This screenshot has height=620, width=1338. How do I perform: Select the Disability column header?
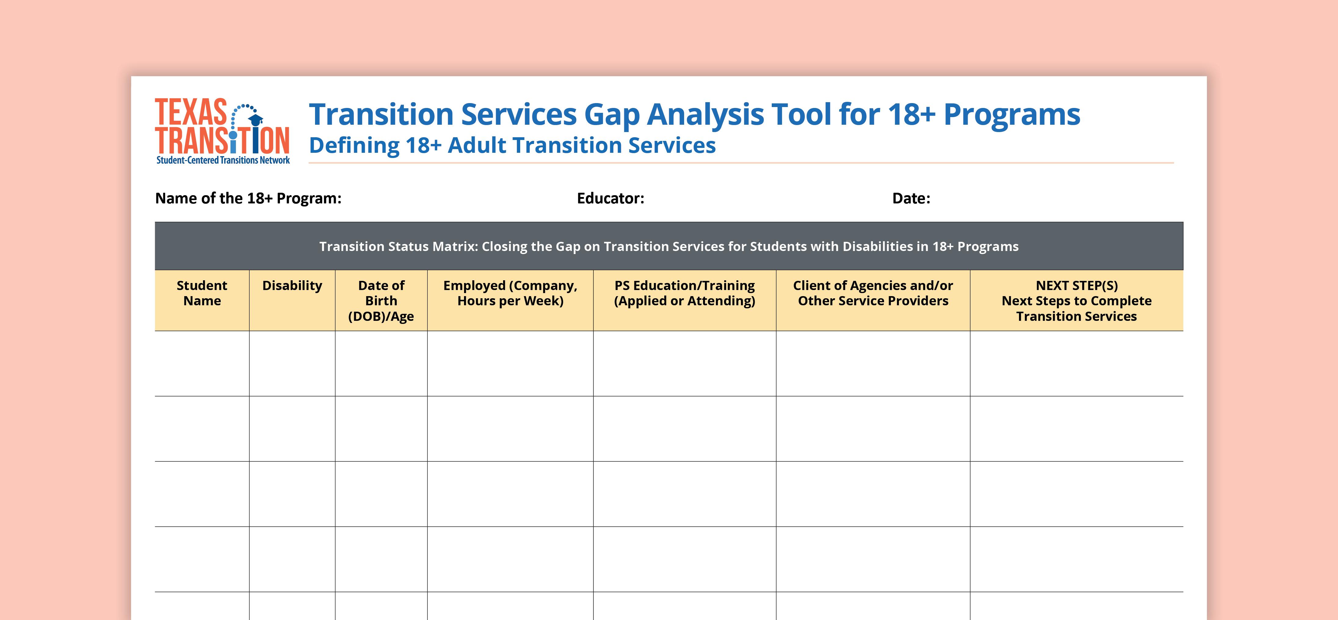click(x=292, y=285)
